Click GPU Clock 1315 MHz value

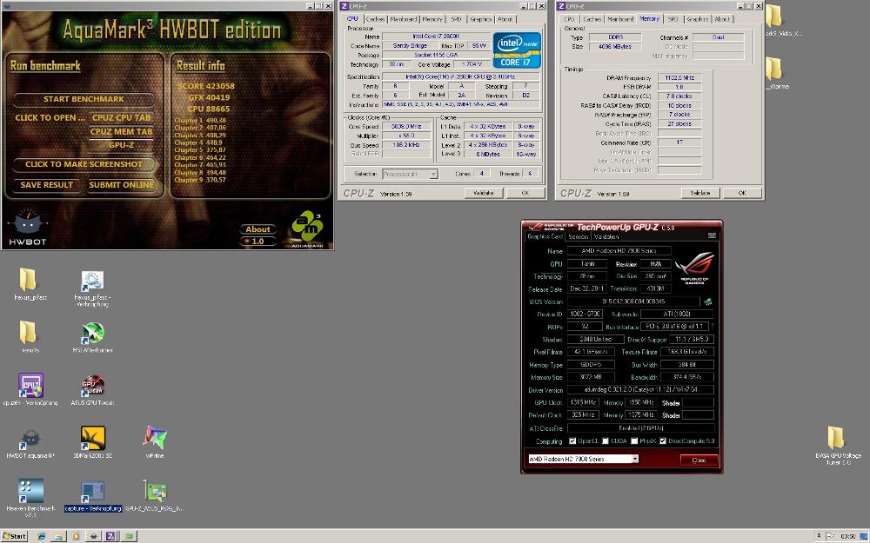[x=583, y=403]
